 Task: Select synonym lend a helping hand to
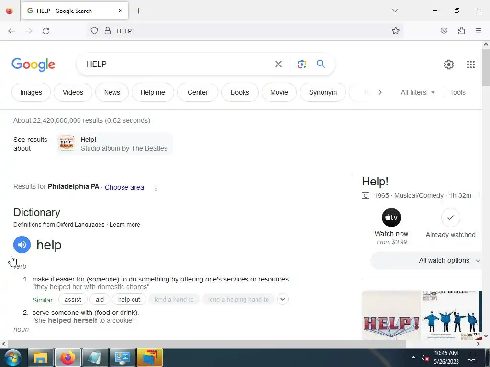point(238,299)
